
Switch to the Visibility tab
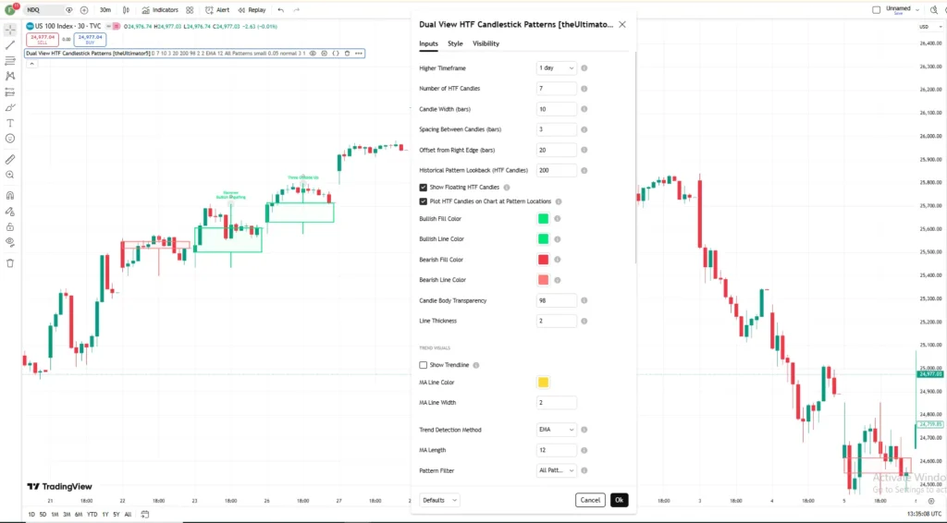486,43
